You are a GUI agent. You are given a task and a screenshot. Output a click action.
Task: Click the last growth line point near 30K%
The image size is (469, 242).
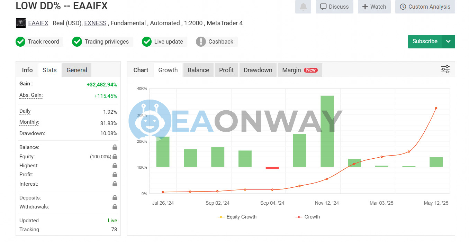(x=436, y=108)
